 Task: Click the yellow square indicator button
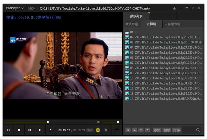point(98,130)
